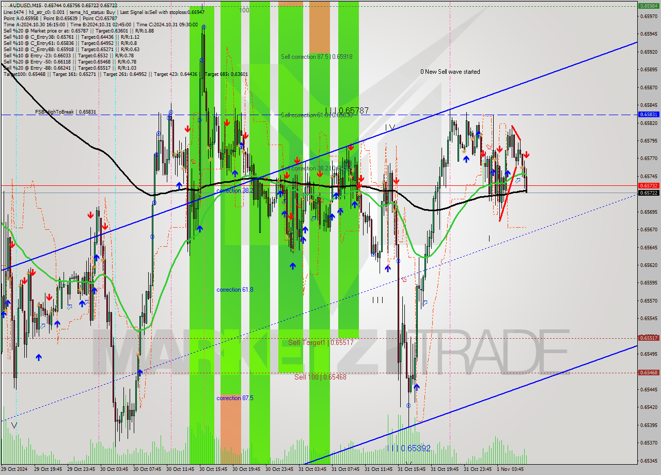
Task: Click the 0.65670 price axis label
Action: 648,229
